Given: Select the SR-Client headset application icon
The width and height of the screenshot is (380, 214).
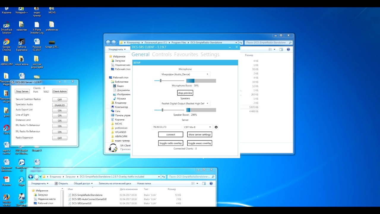Looking at the screenshot, I should click(x=113, y=148).
